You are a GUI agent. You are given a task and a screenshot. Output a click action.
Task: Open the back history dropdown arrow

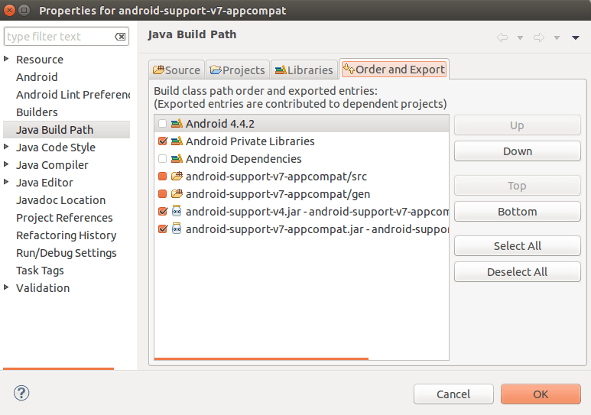coord(520,37)
